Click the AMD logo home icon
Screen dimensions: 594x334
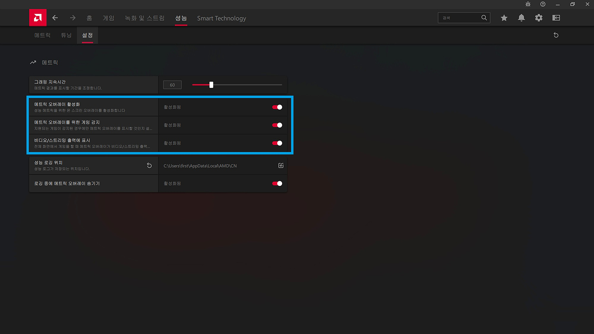point(37,17)
